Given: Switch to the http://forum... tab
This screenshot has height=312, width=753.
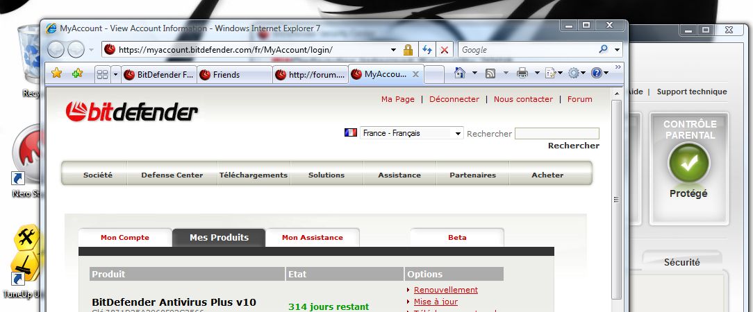Looking at the screenshot, I should click(311, 75).
